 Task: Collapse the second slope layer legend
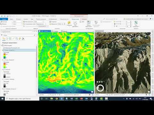[2, 60]
